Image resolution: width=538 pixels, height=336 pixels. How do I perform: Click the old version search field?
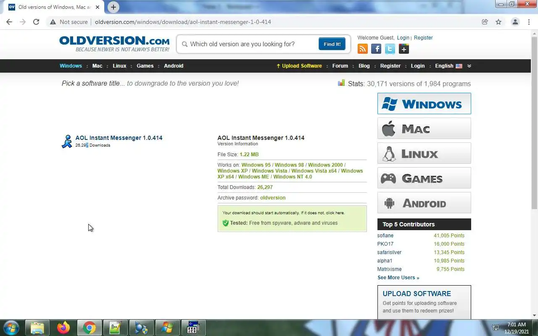click(252, 44)
